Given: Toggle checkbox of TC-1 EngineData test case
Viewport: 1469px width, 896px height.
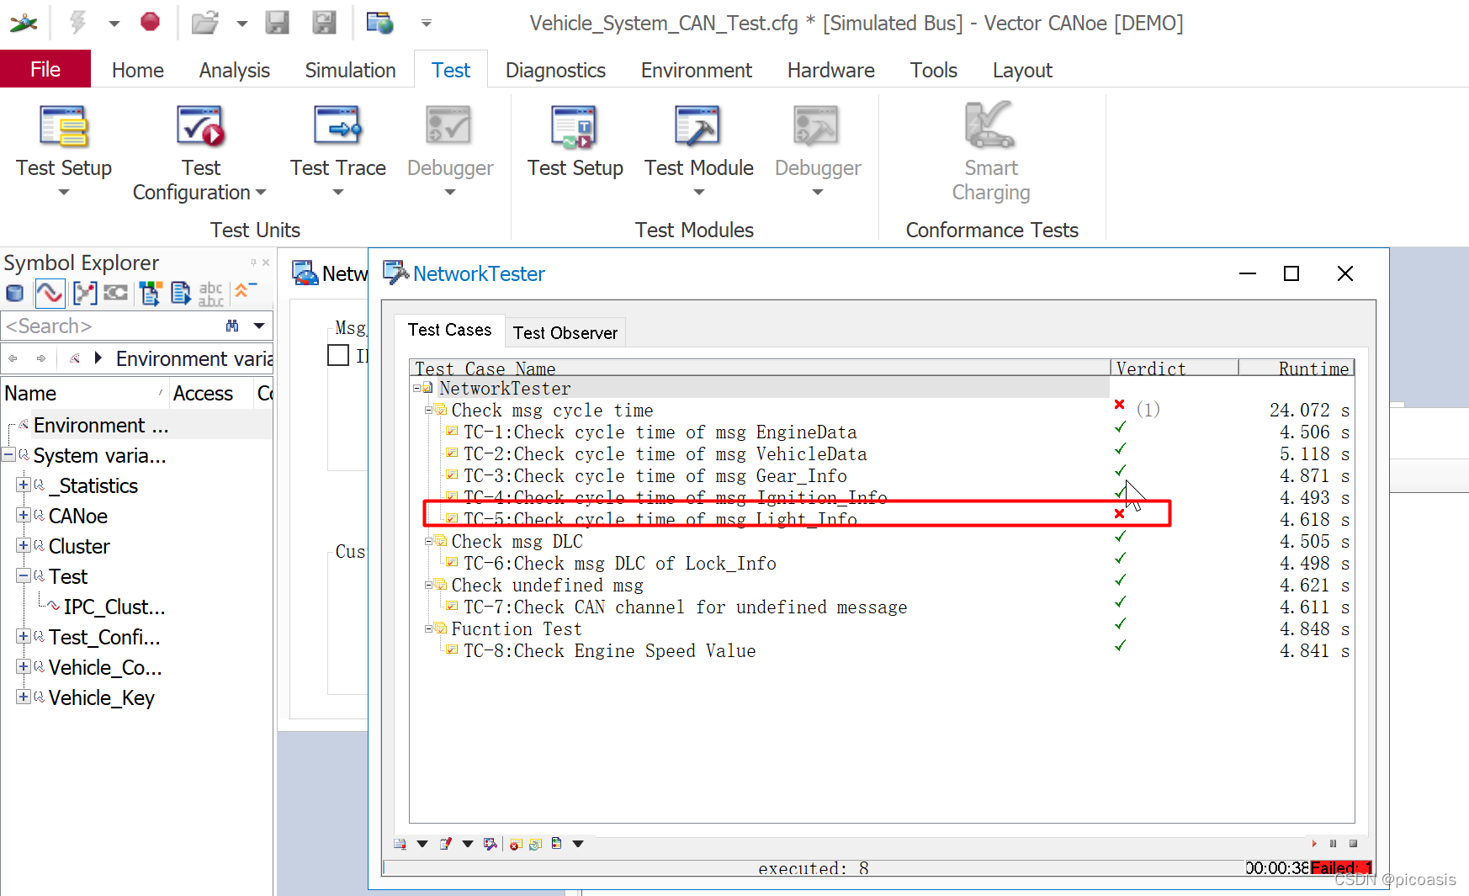Looking at the screenshot, I should point(452,432).
